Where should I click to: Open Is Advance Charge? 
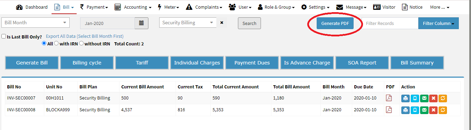[x=307, y=63]
